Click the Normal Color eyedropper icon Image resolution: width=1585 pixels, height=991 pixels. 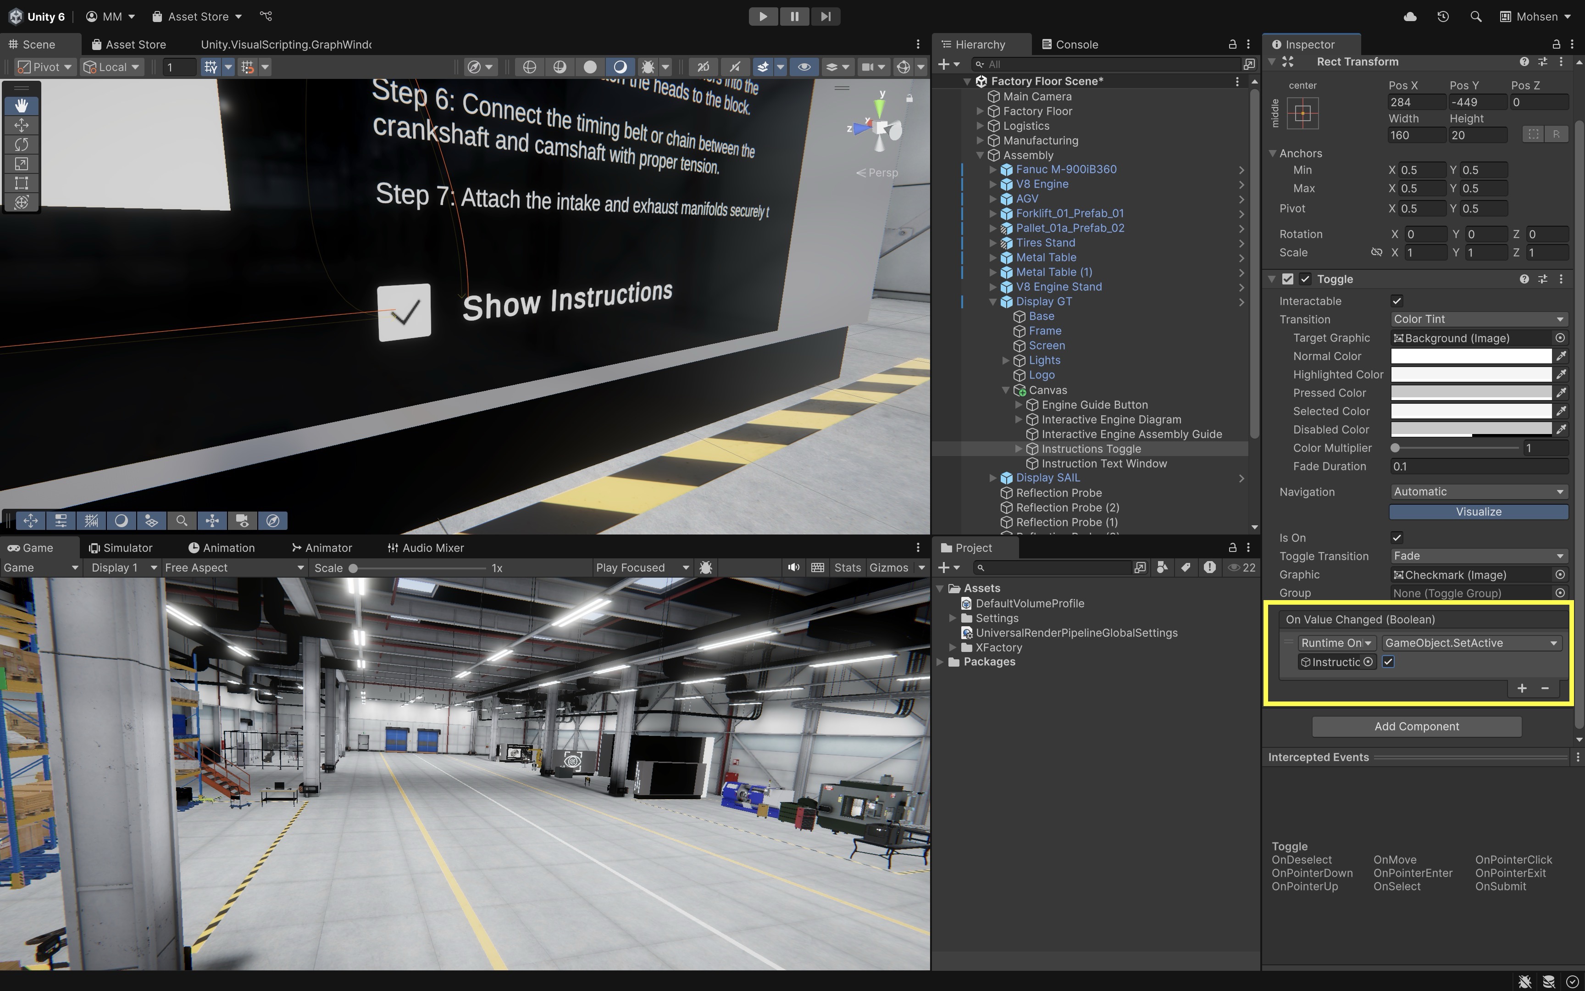tap(1562, 356)
